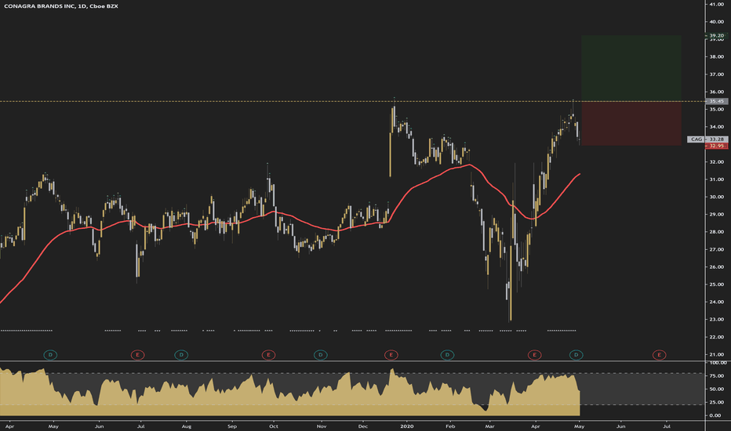Click the Dec label on the time axis

(x=363, y=426)
